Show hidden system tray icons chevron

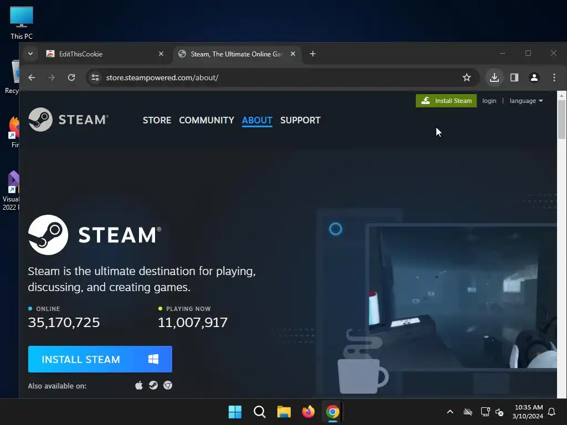(x=450, y=412)
